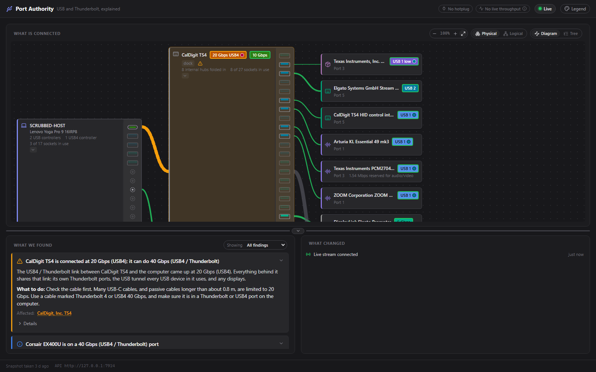Click the Port Authority plug logo icon
Image resolution: width=596 pixels, height=372 pixels.
click(x=9, y=9)
